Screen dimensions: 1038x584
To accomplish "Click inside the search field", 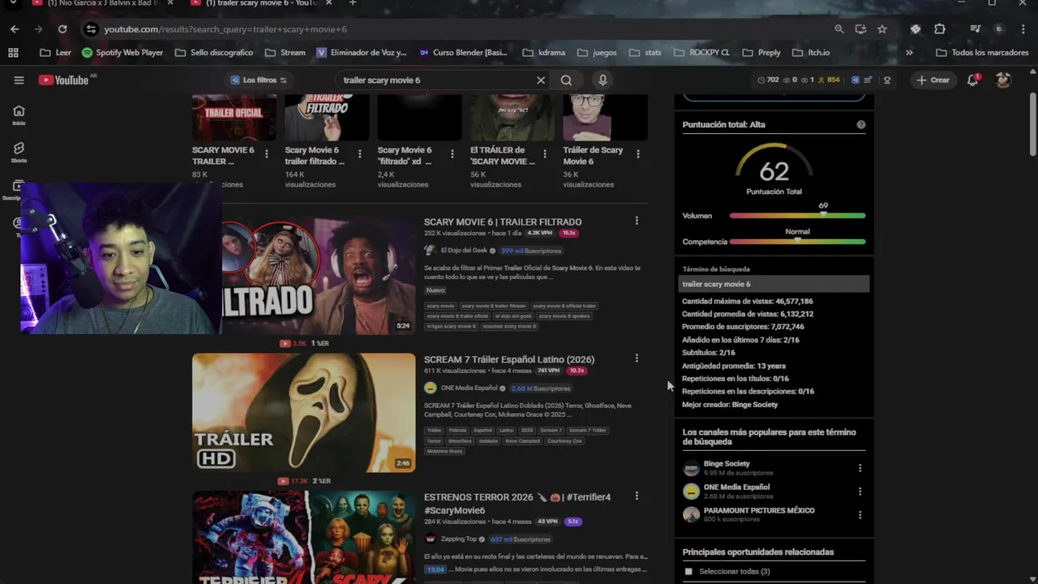I will tap(438, 79).
